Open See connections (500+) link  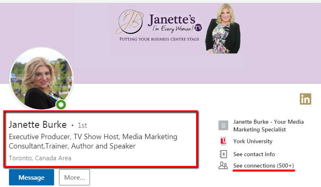point(263,166)
